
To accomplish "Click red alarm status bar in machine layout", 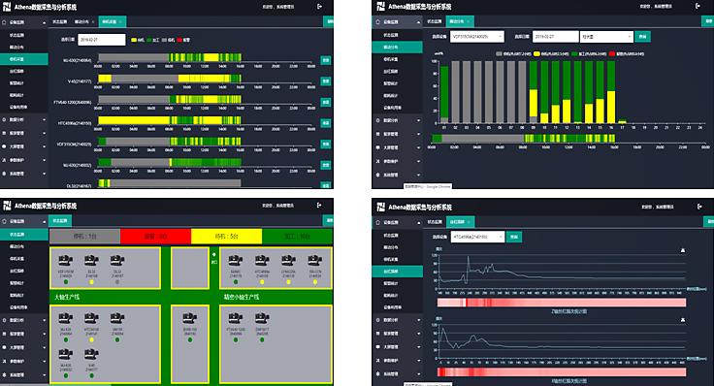I will [156, 237].
